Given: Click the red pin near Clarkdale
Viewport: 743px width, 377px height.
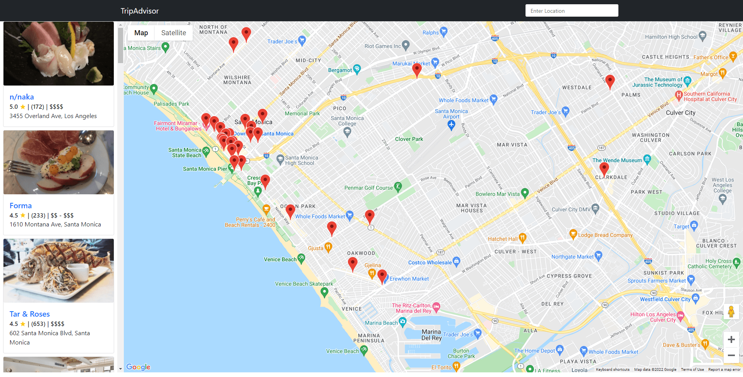Looking at the screenshot, I should click(x=604, y=170).
